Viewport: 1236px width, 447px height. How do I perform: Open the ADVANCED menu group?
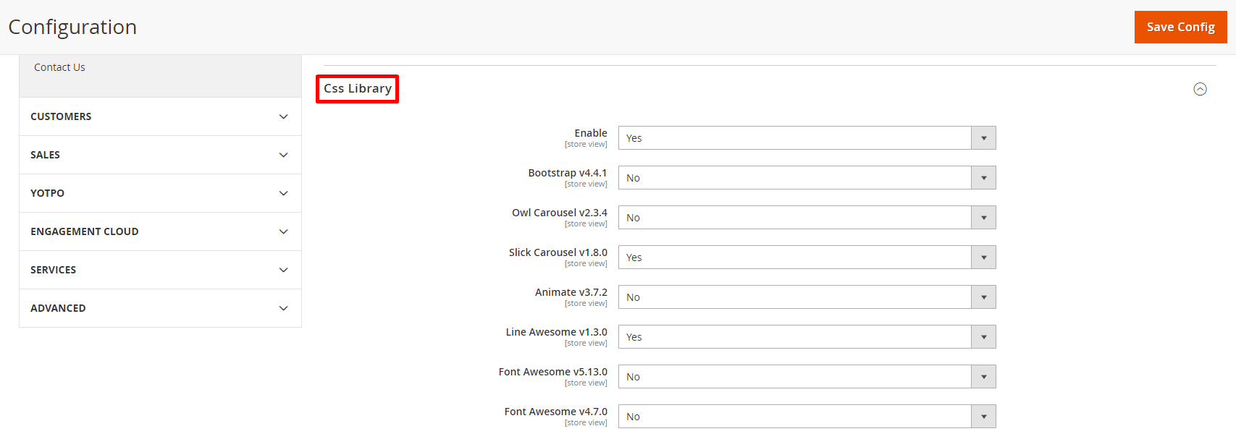point(58,308)
